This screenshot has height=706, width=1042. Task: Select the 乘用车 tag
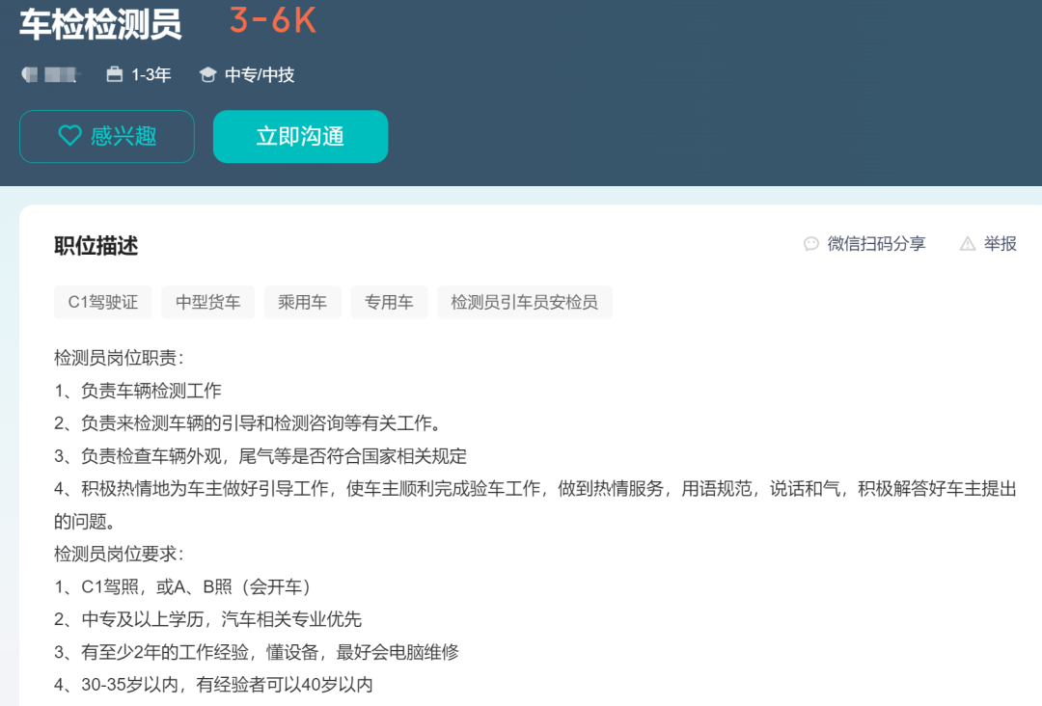pyautogui.click(x=302, y=302)
